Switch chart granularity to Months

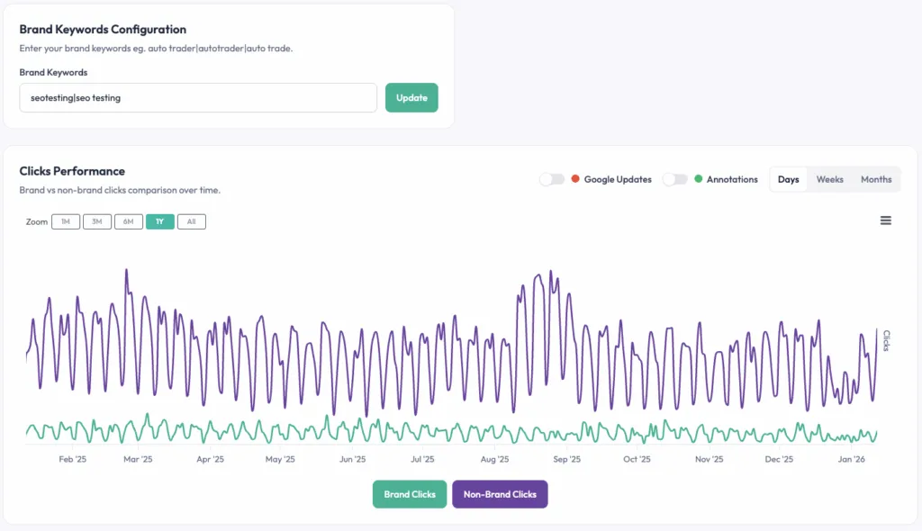coord(875,179)
